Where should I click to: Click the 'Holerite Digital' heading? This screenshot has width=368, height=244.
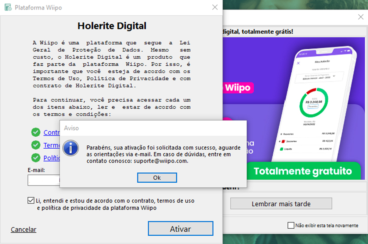112,26
